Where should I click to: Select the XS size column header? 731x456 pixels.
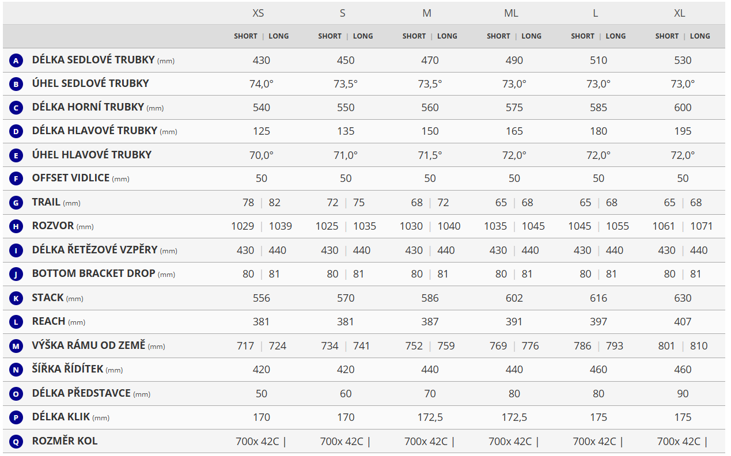click(258, 13)
